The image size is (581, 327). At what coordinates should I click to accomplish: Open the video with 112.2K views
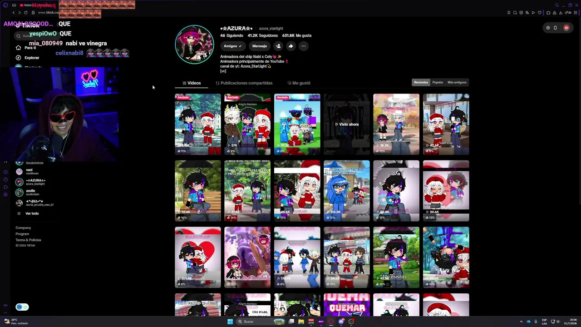[x=347, y=191]
